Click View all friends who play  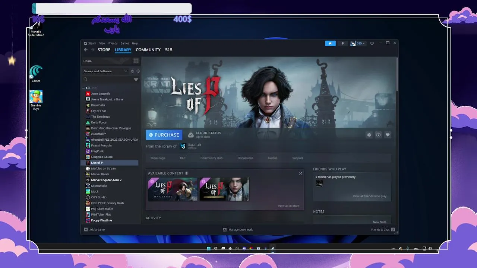tap(370, 196)
